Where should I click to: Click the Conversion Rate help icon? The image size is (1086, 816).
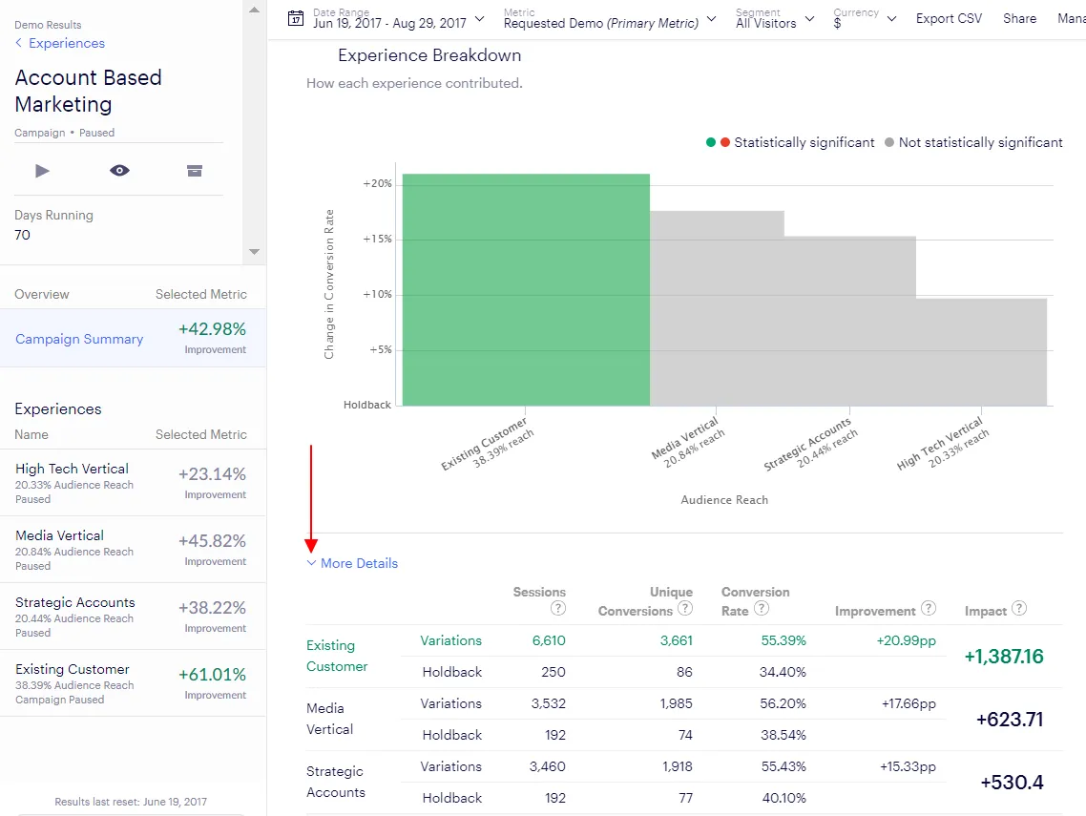coord(762,608)
